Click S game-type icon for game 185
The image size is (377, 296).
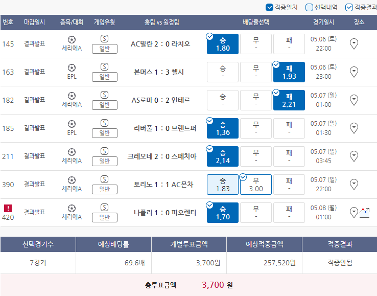coord(104,123)
